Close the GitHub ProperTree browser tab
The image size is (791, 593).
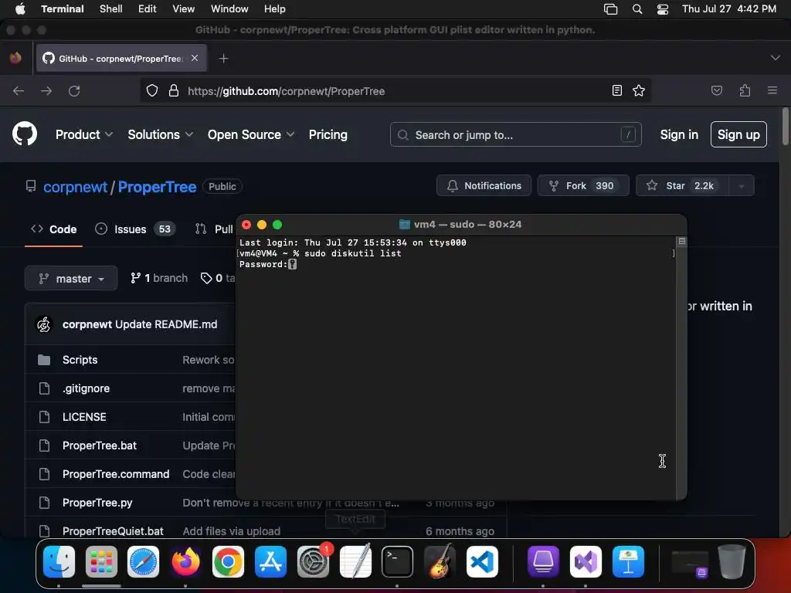coord(194,58)
